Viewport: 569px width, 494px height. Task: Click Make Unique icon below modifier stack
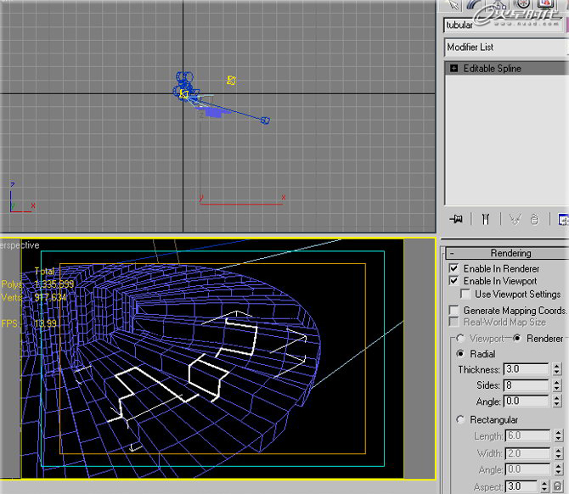515,219
